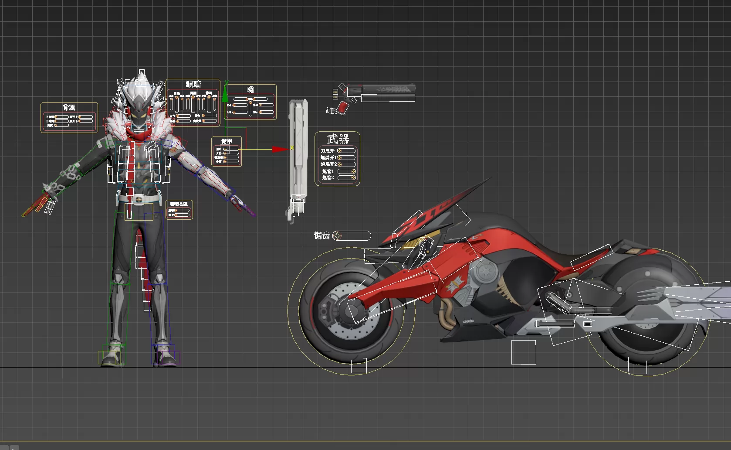Select the character's right foot controller box
The width and height of the screenshot is (731, 450).
point(112,357)
